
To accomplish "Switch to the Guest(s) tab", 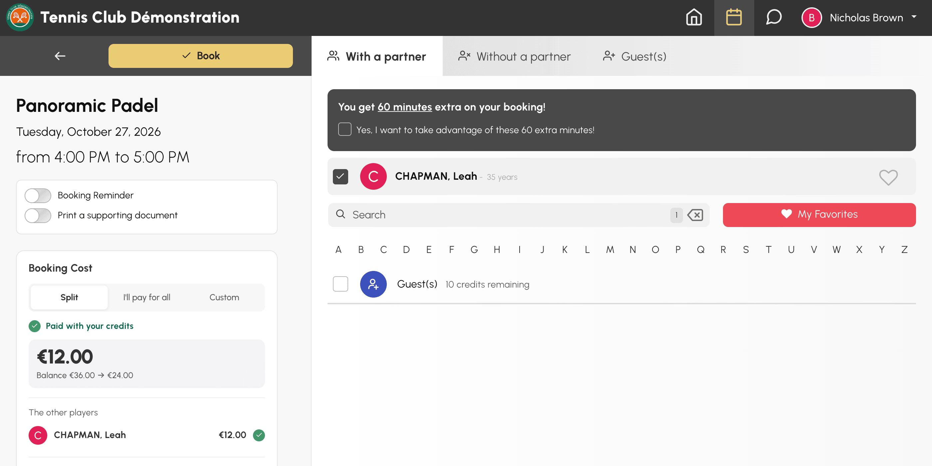I will [x=634, y=56].
